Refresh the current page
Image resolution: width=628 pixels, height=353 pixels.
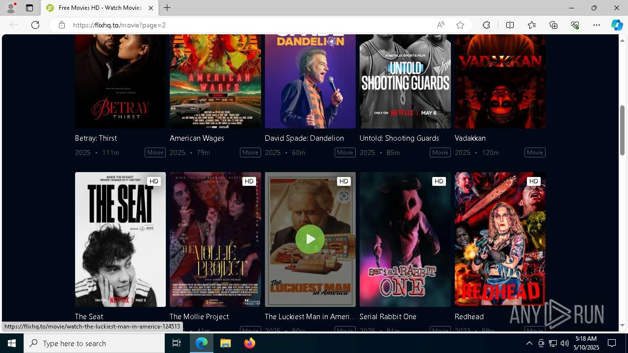tap(35, 25)
